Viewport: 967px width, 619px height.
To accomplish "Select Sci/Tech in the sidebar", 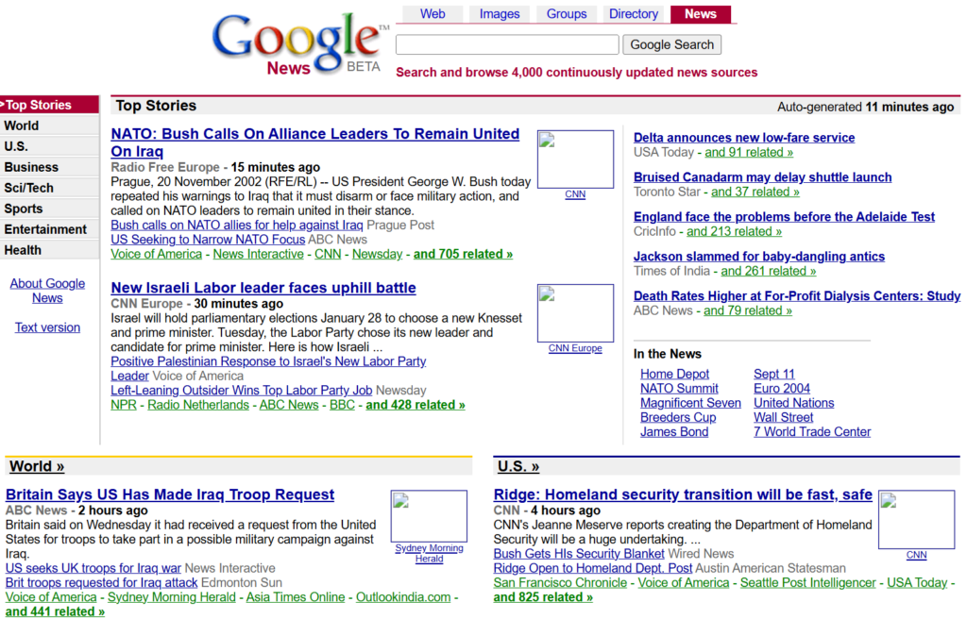I will click(x=29, y=188).
